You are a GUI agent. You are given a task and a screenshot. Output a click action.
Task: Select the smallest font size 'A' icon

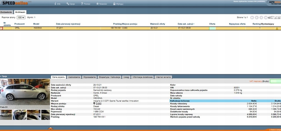pos(272,18)
